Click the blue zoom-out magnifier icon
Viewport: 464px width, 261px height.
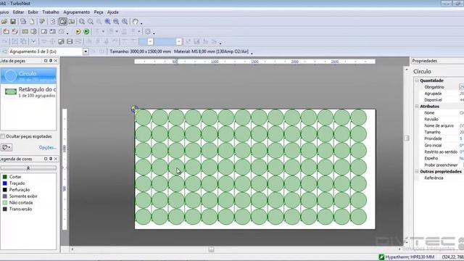point(116,22)
